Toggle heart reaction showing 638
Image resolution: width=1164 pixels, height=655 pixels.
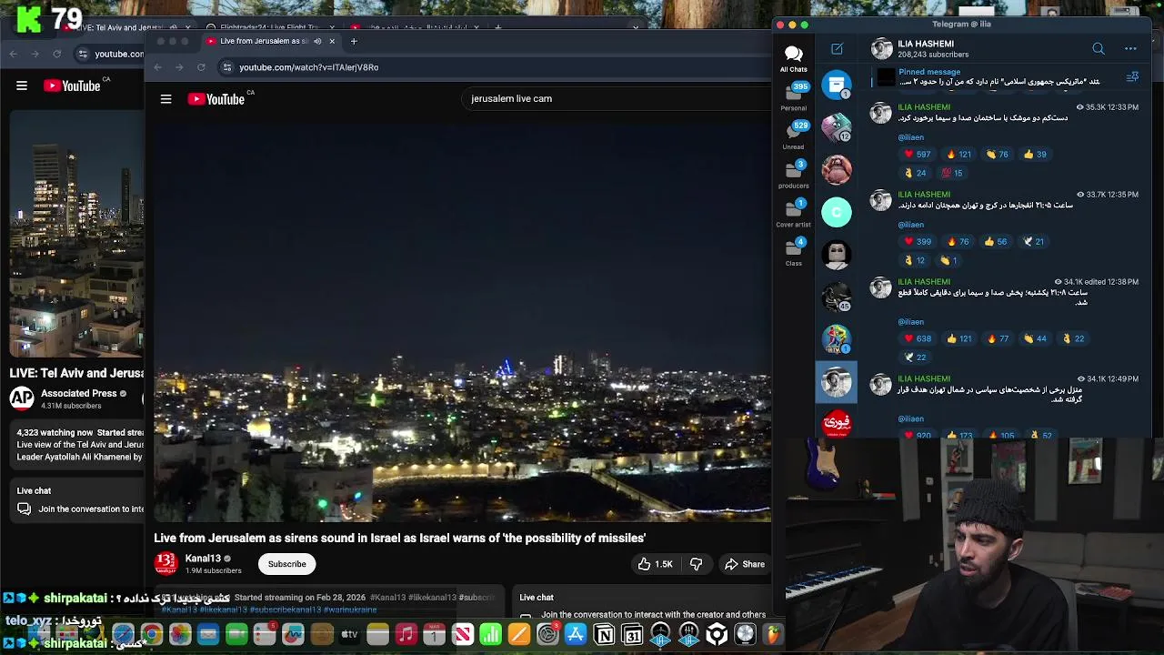coord(918,338)
